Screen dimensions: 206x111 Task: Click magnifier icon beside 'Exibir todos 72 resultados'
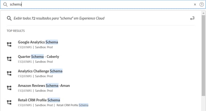9,18
